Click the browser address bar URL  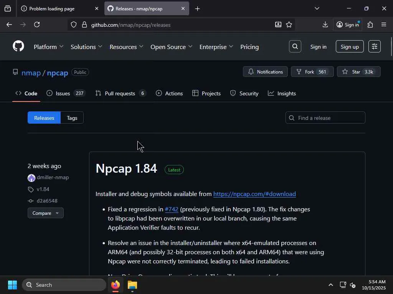(131, 25)
